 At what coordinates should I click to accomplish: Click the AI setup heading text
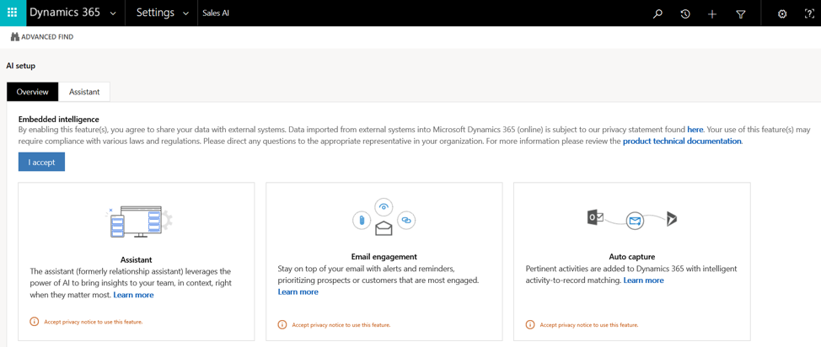pyautogui.click(x=21, y=66)
